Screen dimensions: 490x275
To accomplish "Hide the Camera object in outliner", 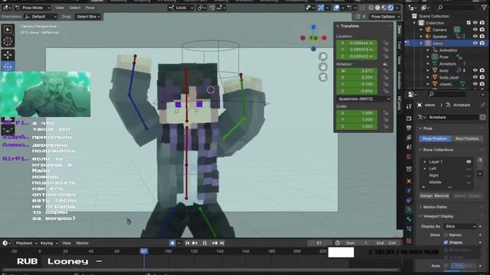I will pos(475,30).
